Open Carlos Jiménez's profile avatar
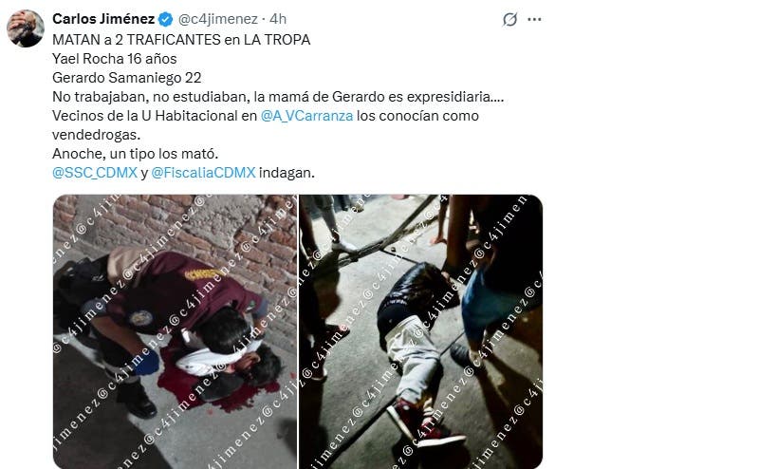The image size is (777, 469). point(26,28)
